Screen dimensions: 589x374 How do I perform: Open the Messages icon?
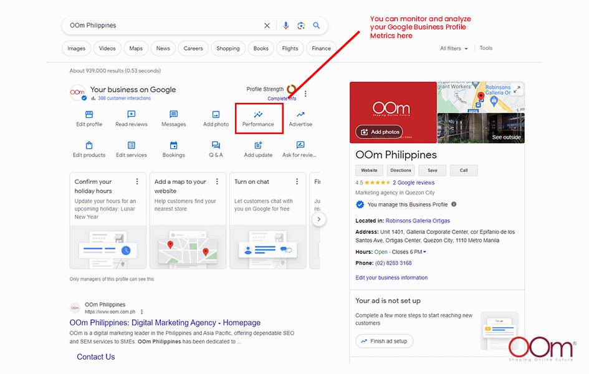[173, 115]
